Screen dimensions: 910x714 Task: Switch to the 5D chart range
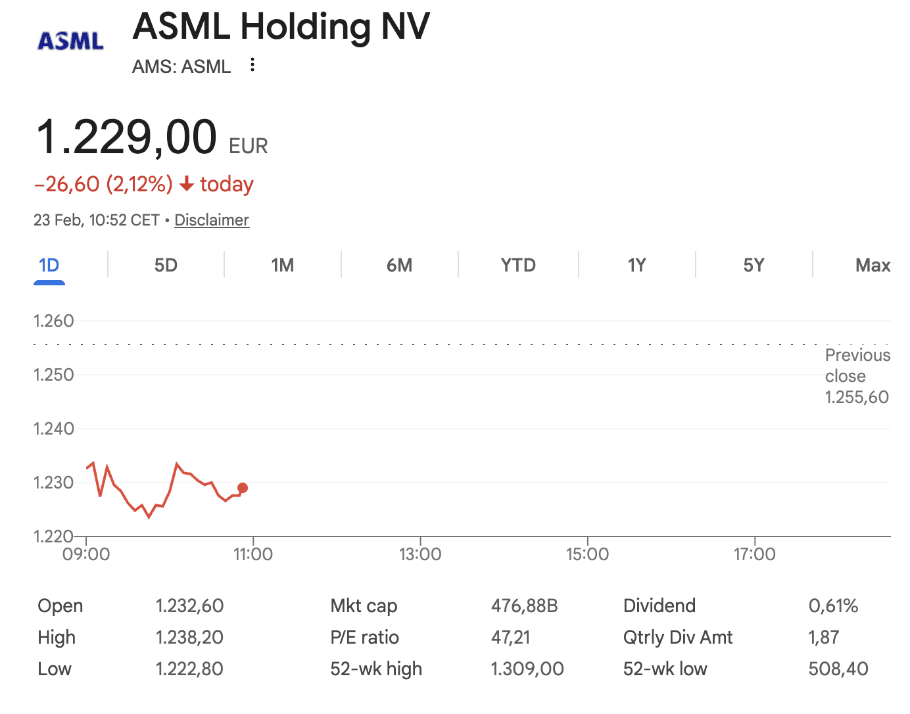coord(166,266)
